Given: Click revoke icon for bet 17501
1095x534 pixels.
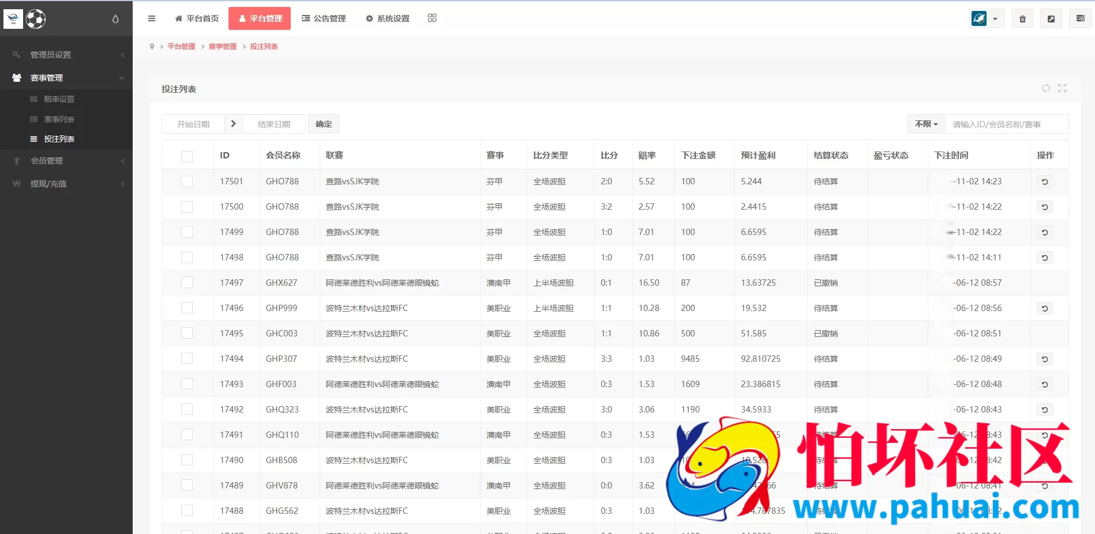Looking at the screenshot, I should (x=1045, y=181).
